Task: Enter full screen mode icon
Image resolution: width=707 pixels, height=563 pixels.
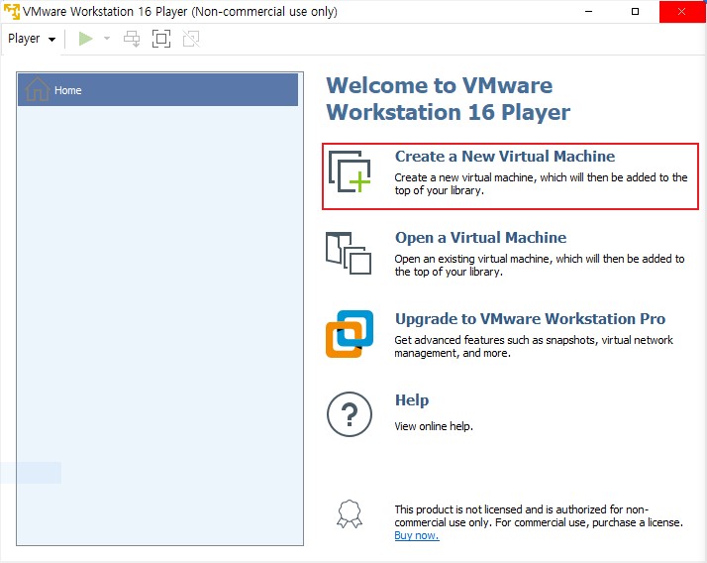Action: coord(161,39)
